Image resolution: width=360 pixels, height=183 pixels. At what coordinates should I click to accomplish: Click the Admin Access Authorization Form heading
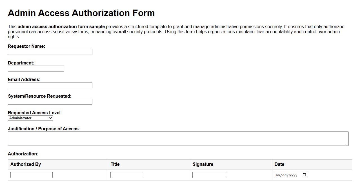tap(81, 13)
